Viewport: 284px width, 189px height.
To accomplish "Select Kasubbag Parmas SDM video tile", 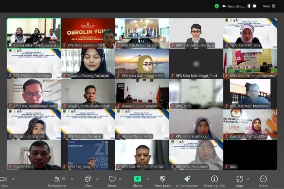I will tap(250, 124).
